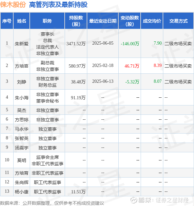Select the name 奚明
This screenshot has width=194, height=206.
pyautogui.click(x=22, y=160)
